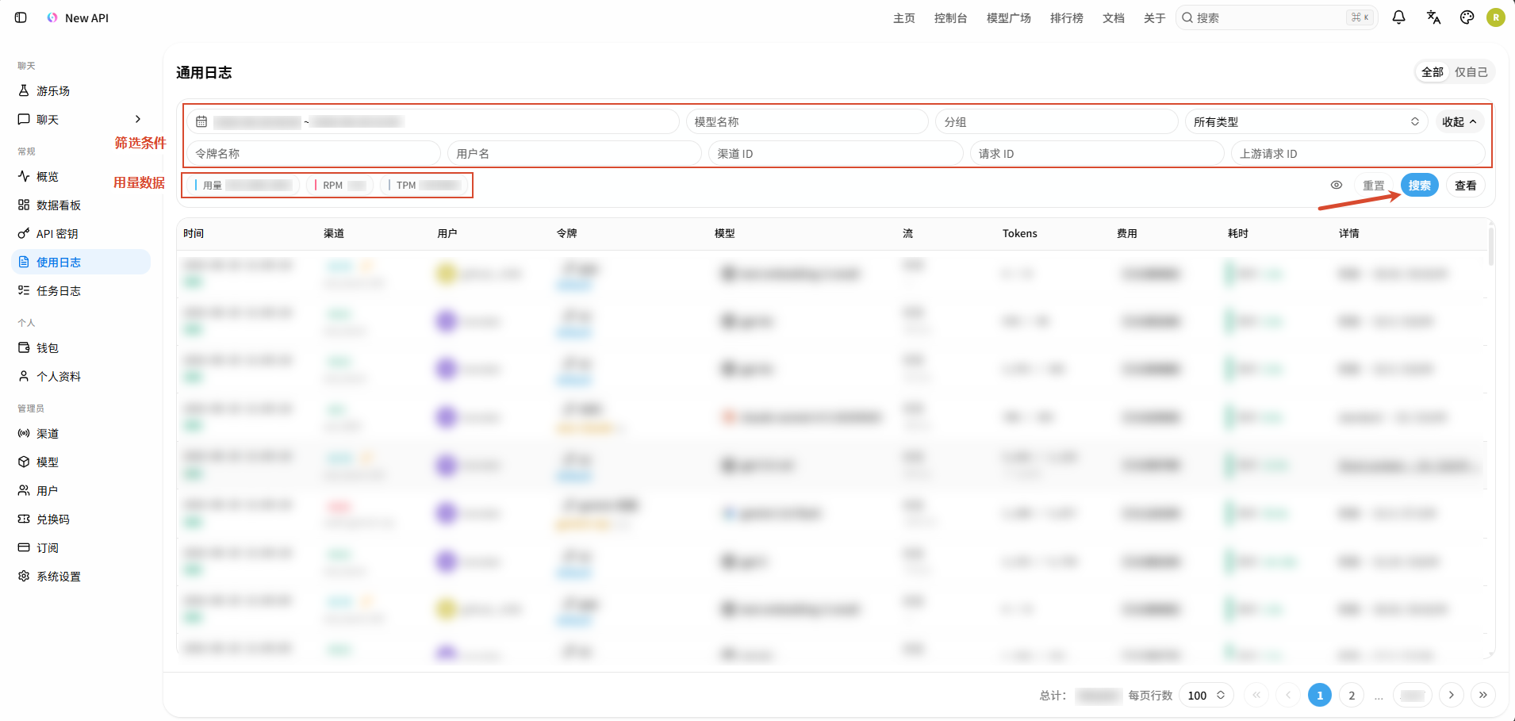The image size is (1515, 721).
Task: Open 渠道 management in sidebar
Action: click(x=81, y=434)
